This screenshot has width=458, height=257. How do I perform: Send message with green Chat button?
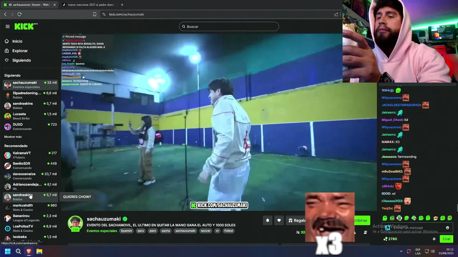[447, 239]
